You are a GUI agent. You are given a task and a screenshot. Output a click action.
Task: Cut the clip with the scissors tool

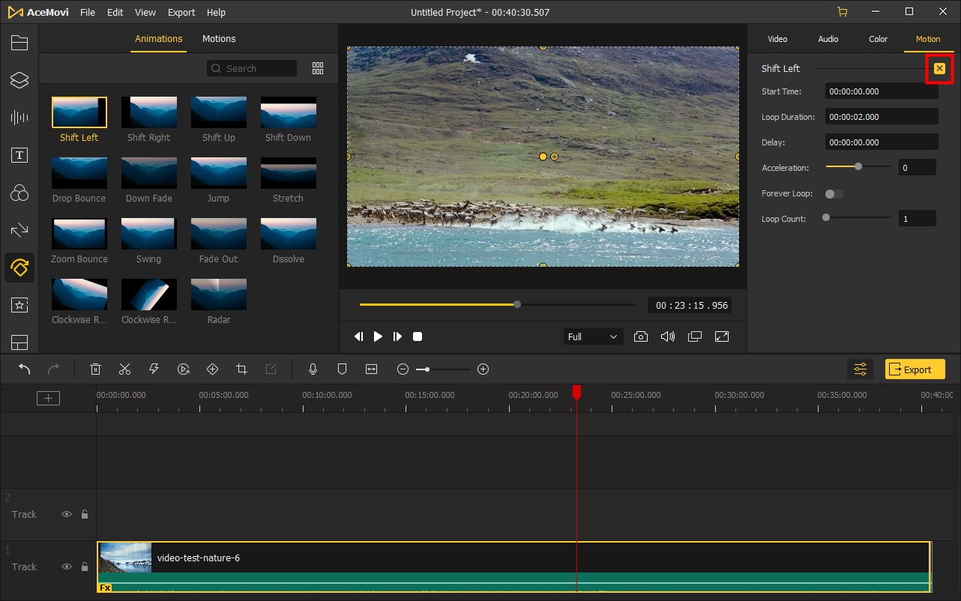pyautogui.click(x=124, y=369)
